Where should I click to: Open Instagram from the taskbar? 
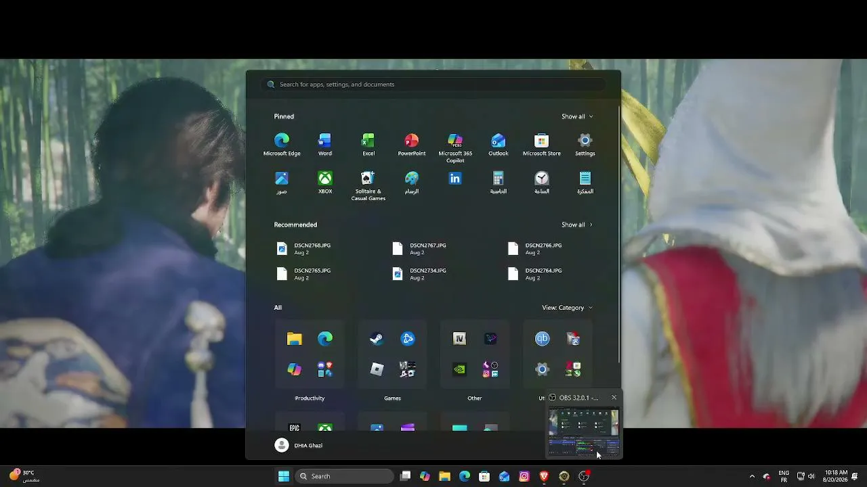coord(524,476)
